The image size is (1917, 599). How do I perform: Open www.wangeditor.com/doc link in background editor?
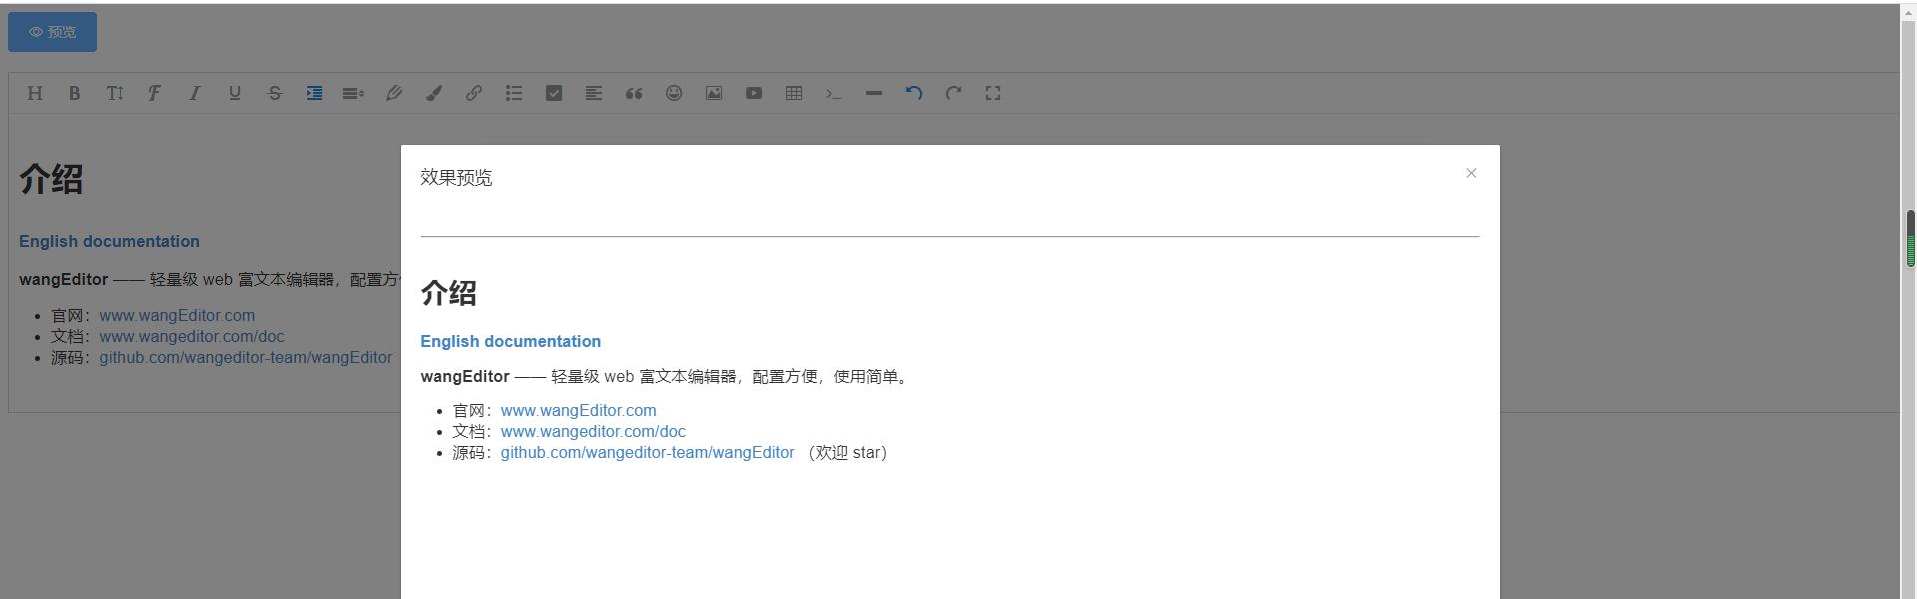pyautogui.click(x=192, y=336)
